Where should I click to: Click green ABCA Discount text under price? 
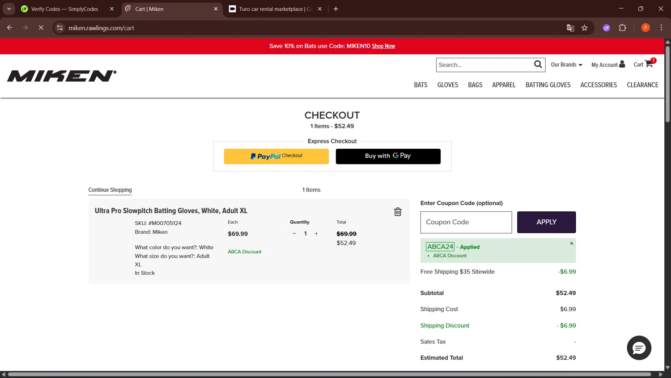click(x=244, y=252)
